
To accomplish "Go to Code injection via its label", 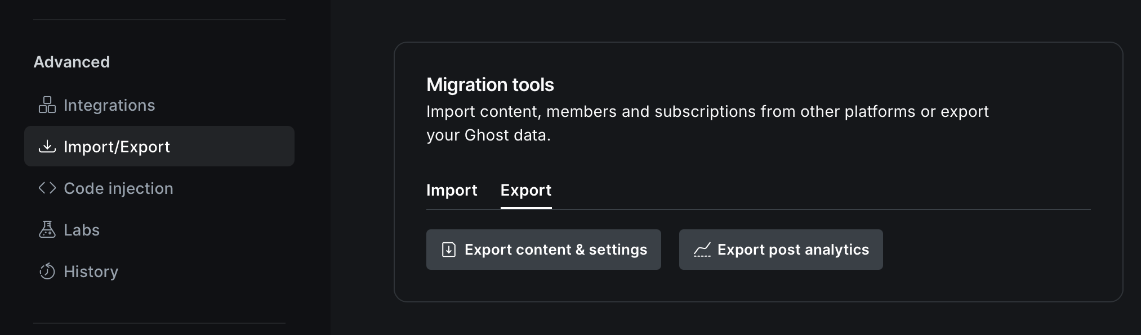I will click(x=118, y=188).
